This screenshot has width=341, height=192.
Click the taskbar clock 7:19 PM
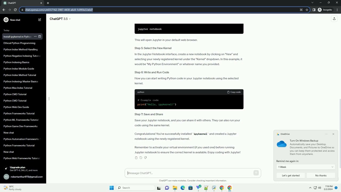click(x=329, y=188)
